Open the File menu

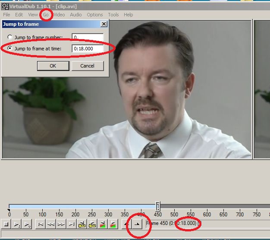click(x=6, y=15)
